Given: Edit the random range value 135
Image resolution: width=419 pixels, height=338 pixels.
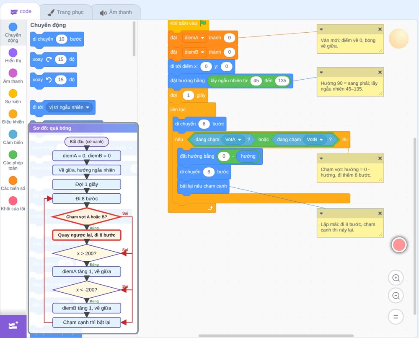Looking at the screenshot, I should point(282,81).
